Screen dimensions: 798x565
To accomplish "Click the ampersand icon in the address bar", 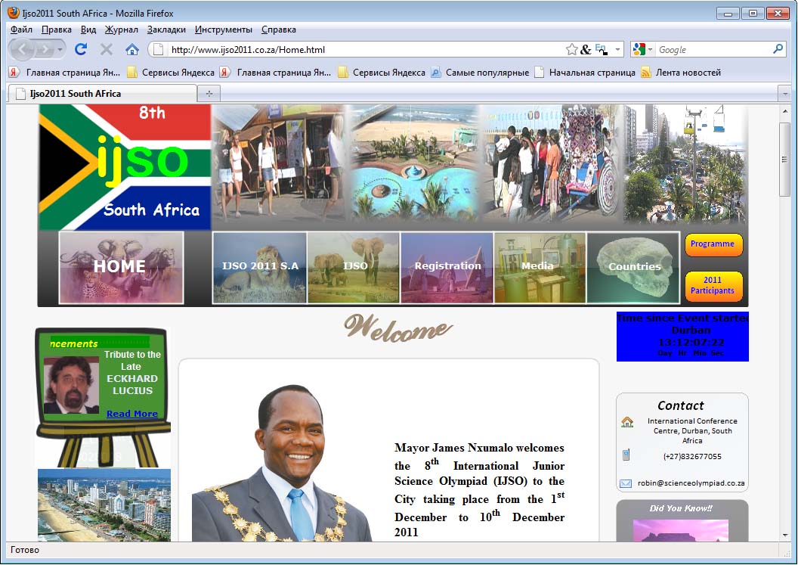I will pyautogui.click(x=586, y=49).
